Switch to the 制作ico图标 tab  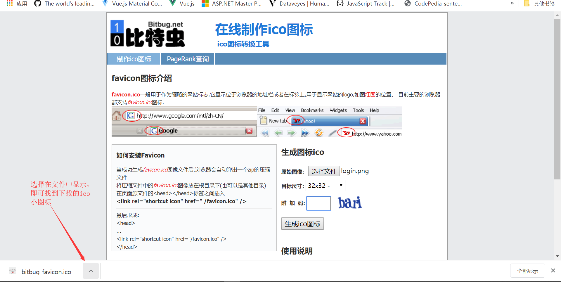[134, 59]
